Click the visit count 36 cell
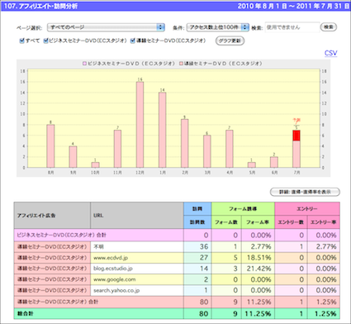The image size is (351, 324). [x=197, y=246]
